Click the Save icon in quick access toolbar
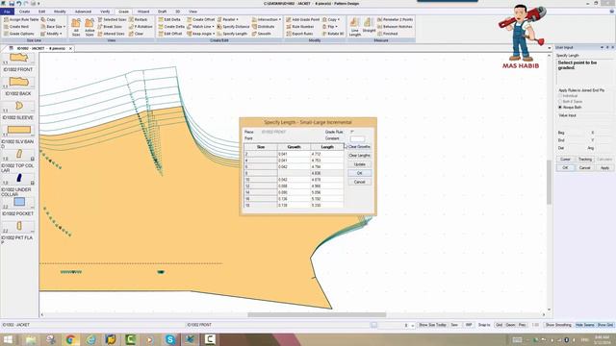The width and height of the screenshot is (616, 346). 12,4
